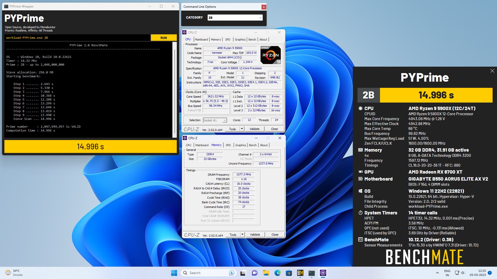Open the Windows Start menu
This screenshot has height=279, width=497.
174,273
